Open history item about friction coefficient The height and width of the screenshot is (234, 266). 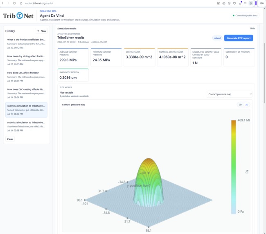tap(26, 44)
